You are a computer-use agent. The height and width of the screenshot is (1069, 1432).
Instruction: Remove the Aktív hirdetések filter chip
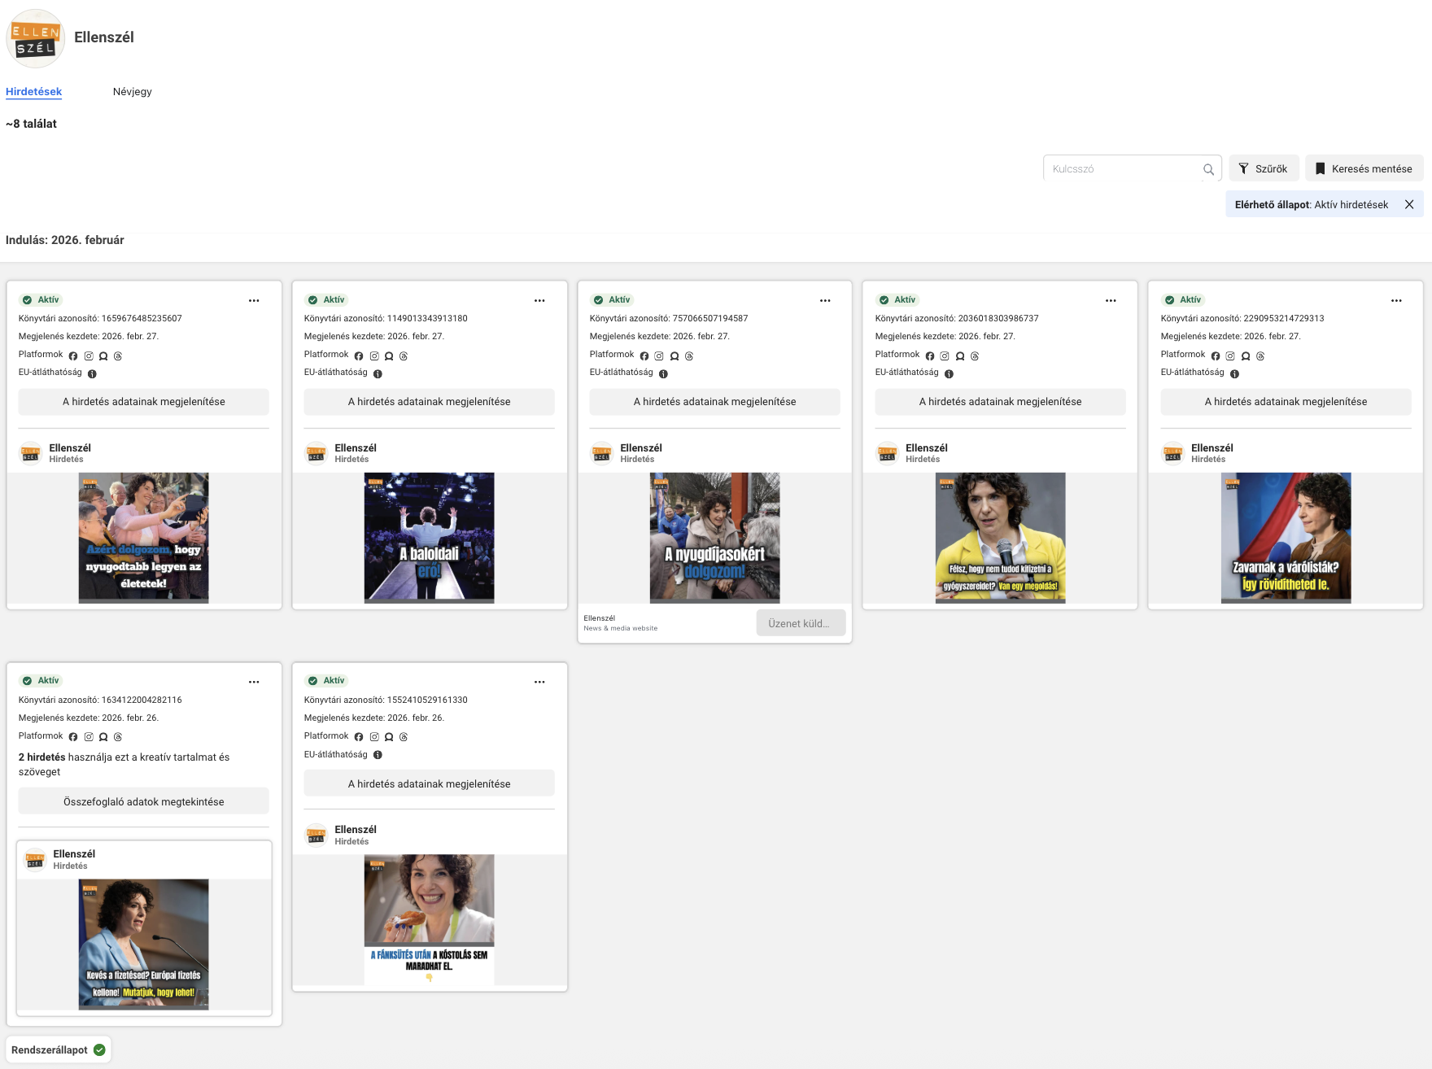point(1409,204)
